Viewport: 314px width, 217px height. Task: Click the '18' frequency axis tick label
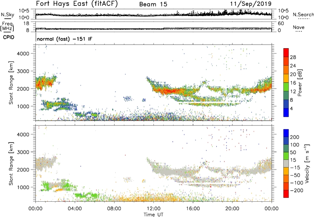pos(26,24)
